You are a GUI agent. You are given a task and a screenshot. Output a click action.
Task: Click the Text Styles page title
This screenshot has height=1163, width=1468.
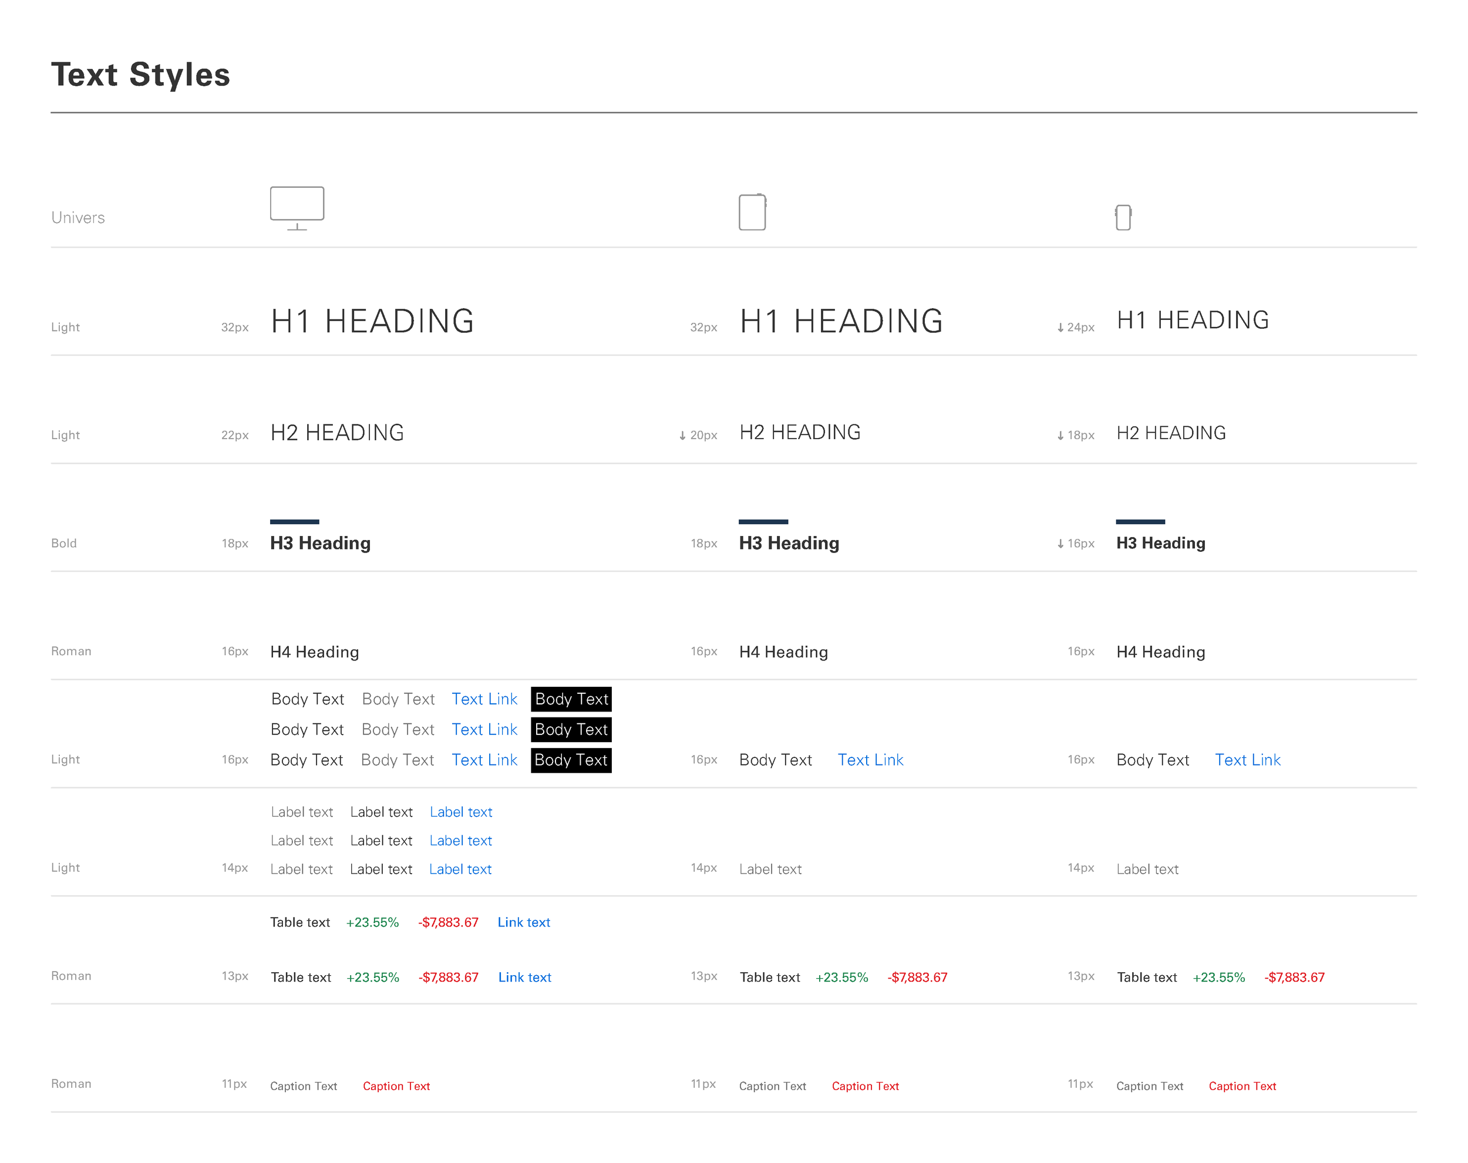140,74
